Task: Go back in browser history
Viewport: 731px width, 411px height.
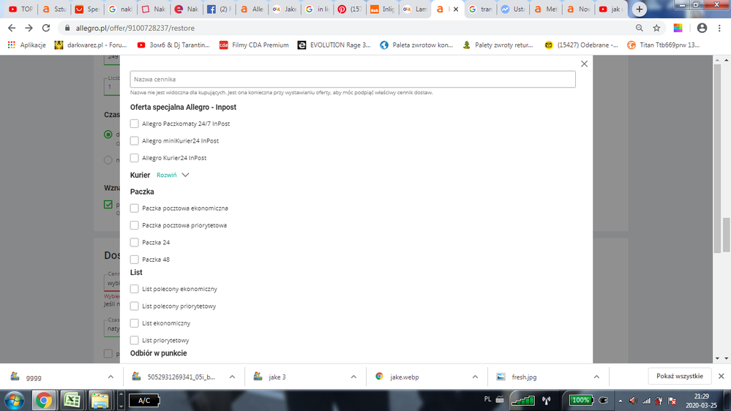Action: tap(12, 28)
